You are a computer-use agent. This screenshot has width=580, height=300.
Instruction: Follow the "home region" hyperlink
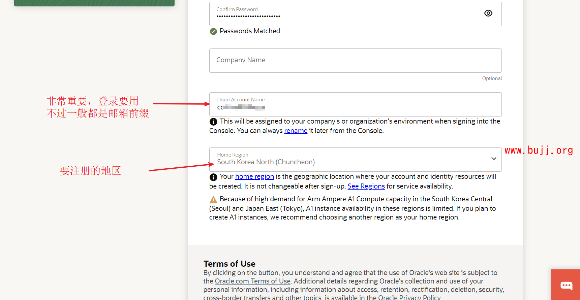254,177
